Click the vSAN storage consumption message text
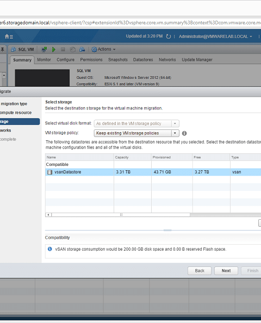 [x=141, y=249]
